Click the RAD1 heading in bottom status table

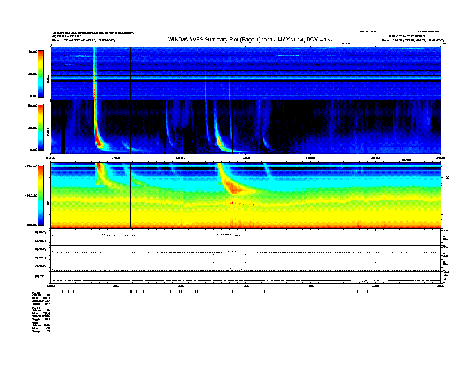[x=36, y=308]
